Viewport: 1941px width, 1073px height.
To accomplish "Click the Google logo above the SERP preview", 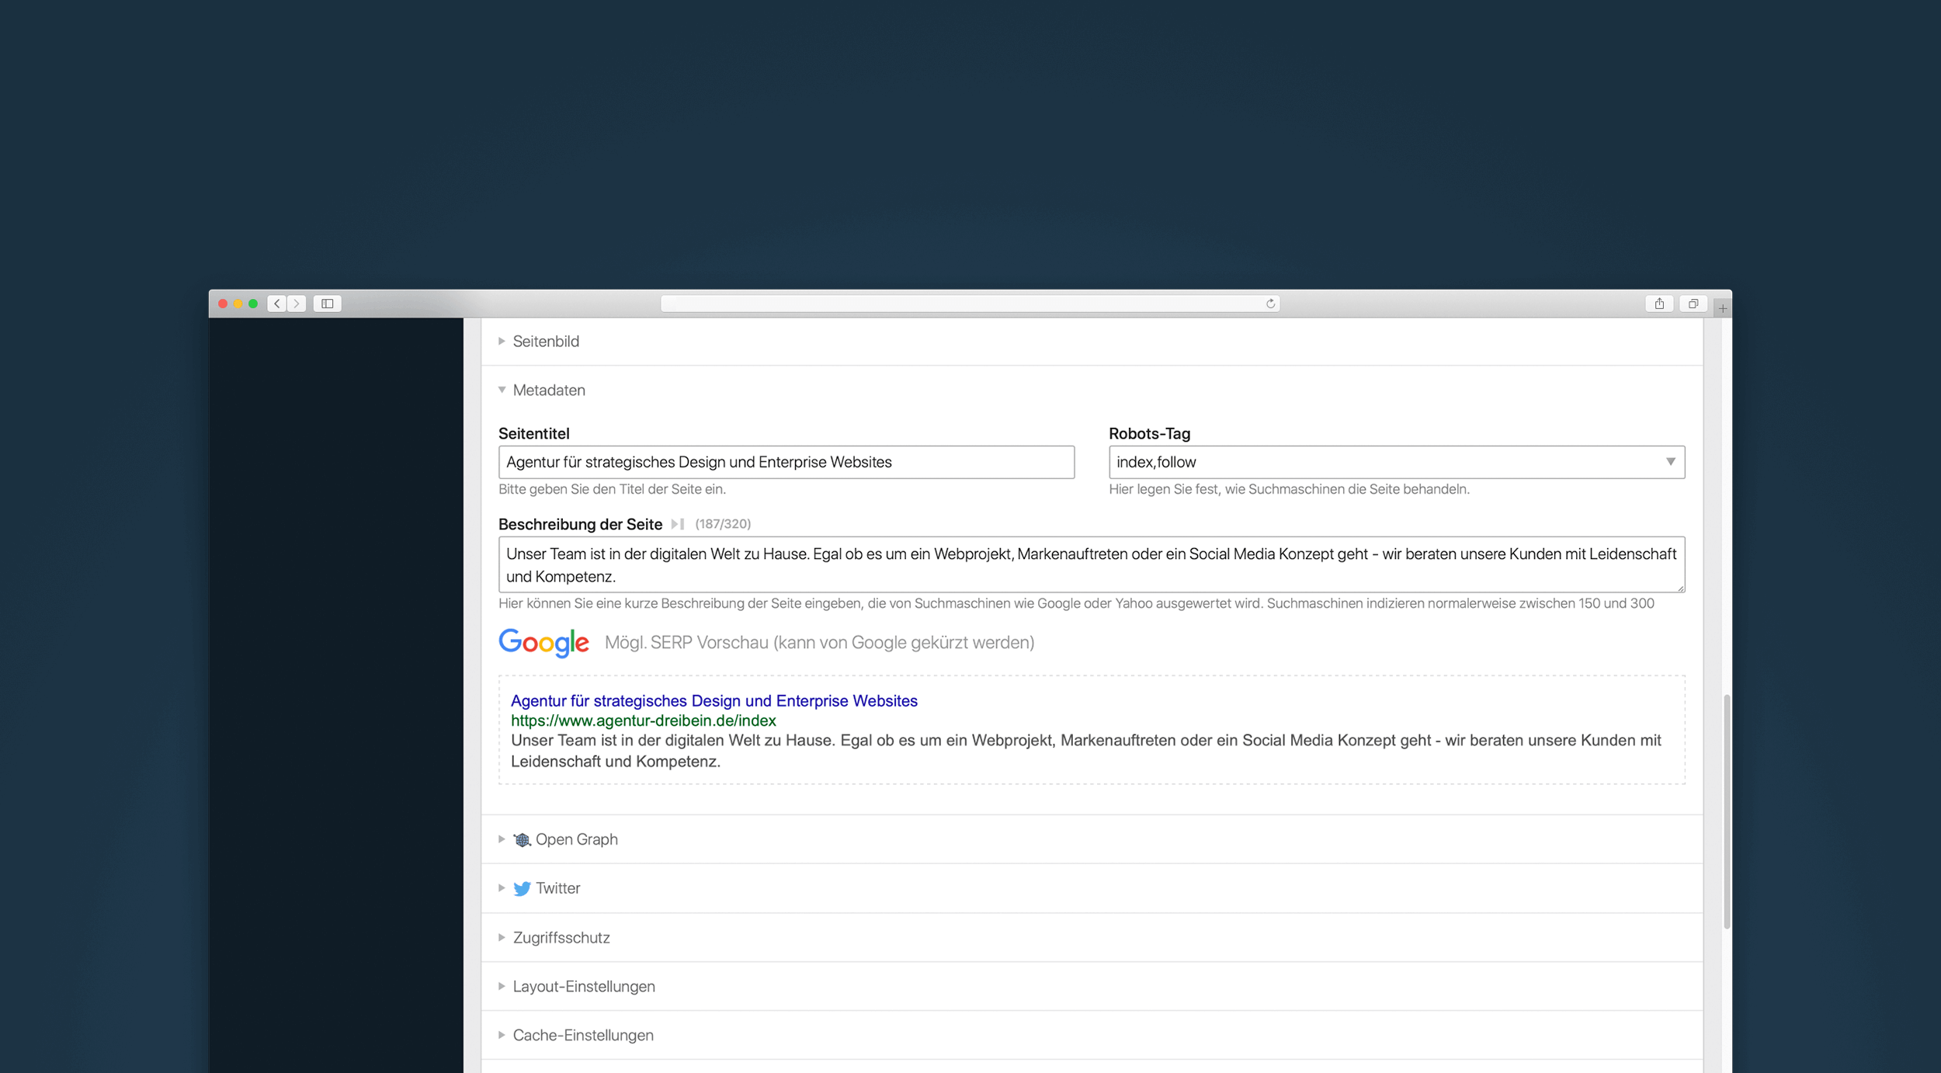I will [x=543, y=642].
